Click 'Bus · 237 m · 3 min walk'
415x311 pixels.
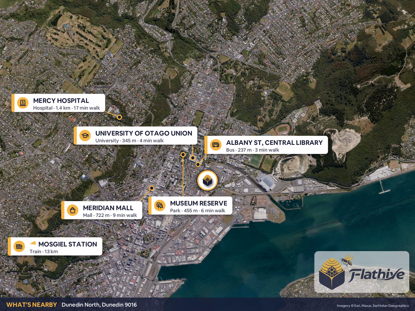pos(253,150)
